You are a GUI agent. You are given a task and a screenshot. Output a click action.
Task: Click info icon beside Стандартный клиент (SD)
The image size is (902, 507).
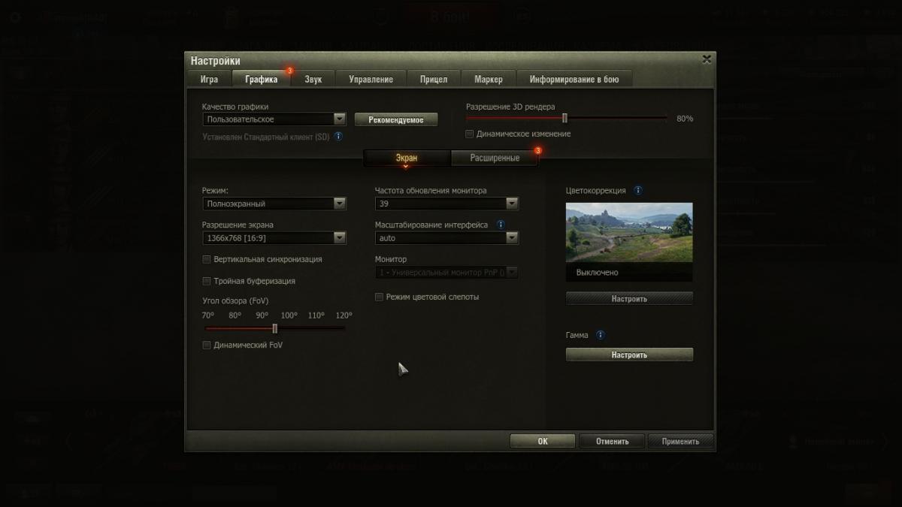338,137
